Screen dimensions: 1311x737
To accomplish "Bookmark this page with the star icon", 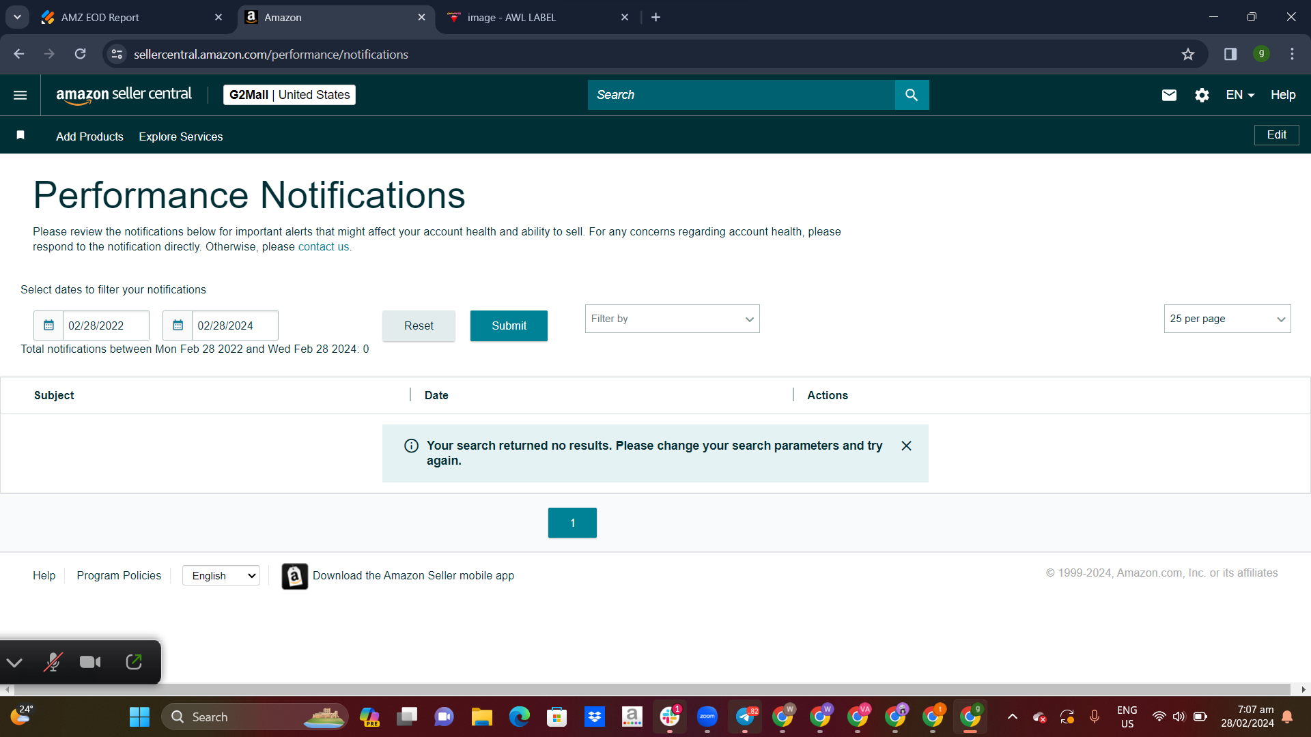I will [x=1188, y=54].
